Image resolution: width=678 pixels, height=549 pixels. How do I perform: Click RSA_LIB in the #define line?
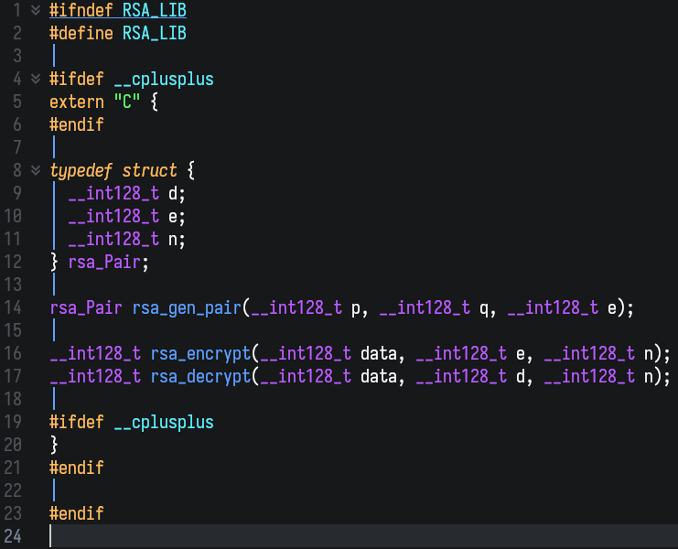click(x=155, y=33)
